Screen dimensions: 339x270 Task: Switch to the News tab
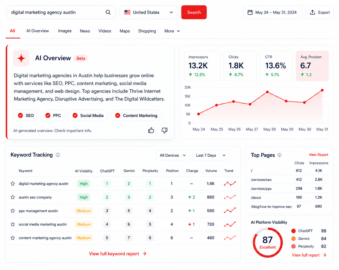tap(85, 31)
